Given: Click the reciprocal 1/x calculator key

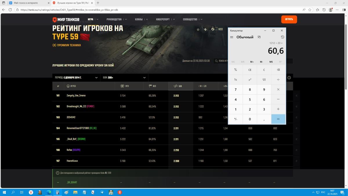Looking at the screenshot, I should pyautogui.click(x=235, y=80).
